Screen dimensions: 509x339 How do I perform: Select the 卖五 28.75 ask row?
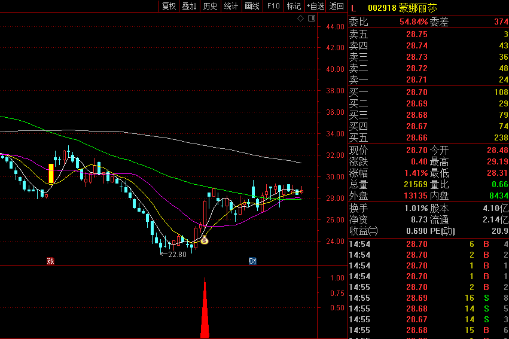[x=428, y=35]
